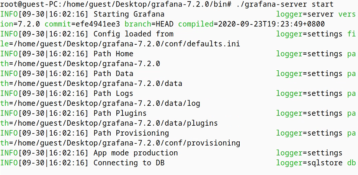
Task: Click the 'Path Plugins' log message
Action: pyautogui.click(x=120, y=113)
